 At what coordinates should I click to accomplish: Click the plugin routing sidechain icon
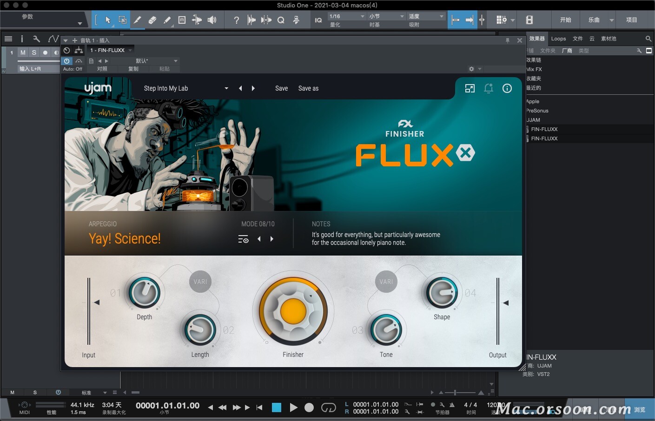pos(79,50)
